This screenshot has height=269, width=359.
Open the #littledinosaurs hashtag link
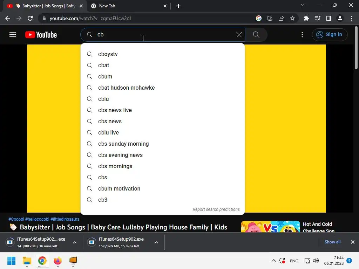(65, 219)
